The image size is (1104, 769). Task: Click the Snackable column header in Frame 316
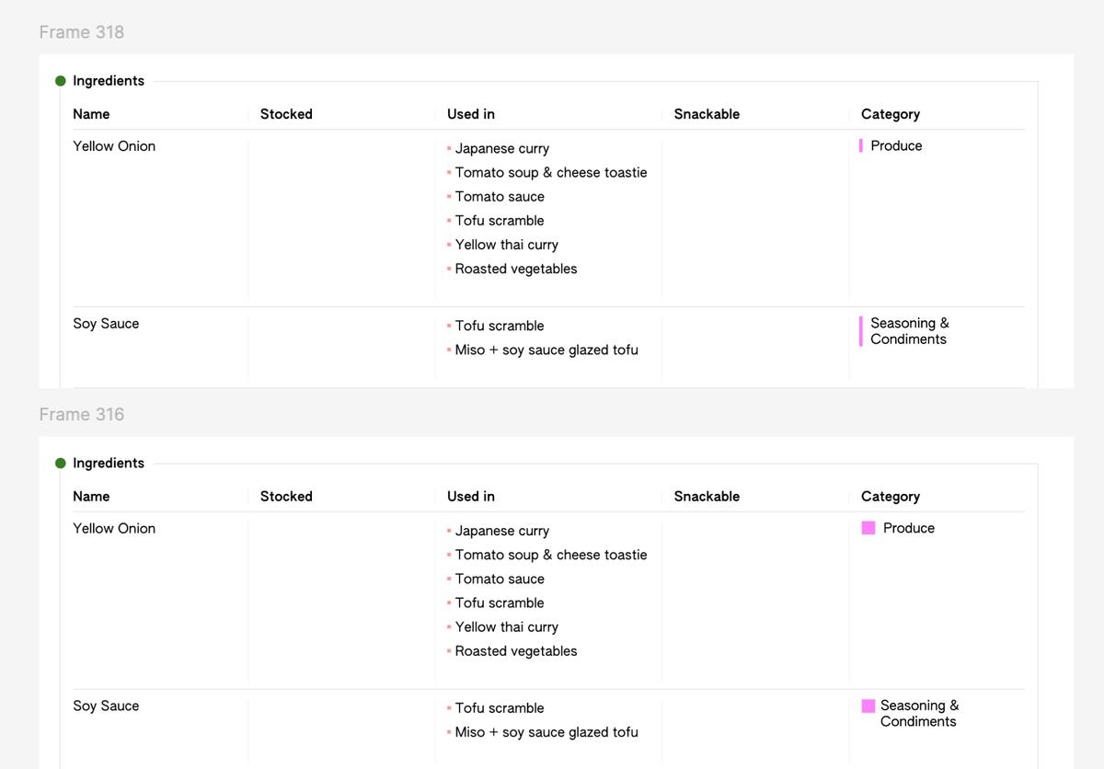point(707,497)
